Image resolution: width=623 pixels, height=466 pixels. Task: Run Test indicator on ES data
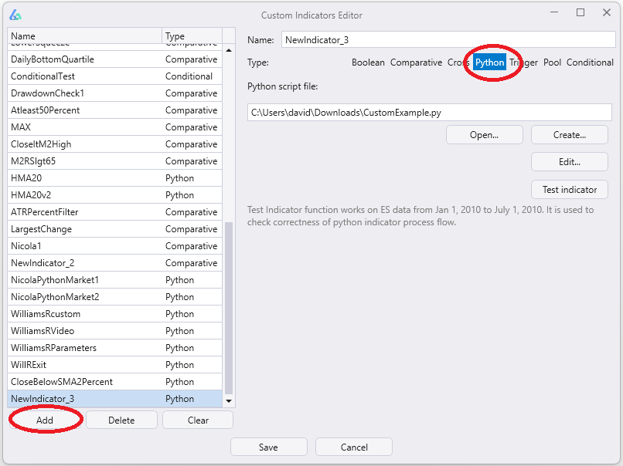[x=569, y=189]
